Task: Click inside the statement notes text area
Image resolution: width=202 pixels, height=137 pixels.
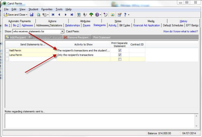Action: pos(100,121)
